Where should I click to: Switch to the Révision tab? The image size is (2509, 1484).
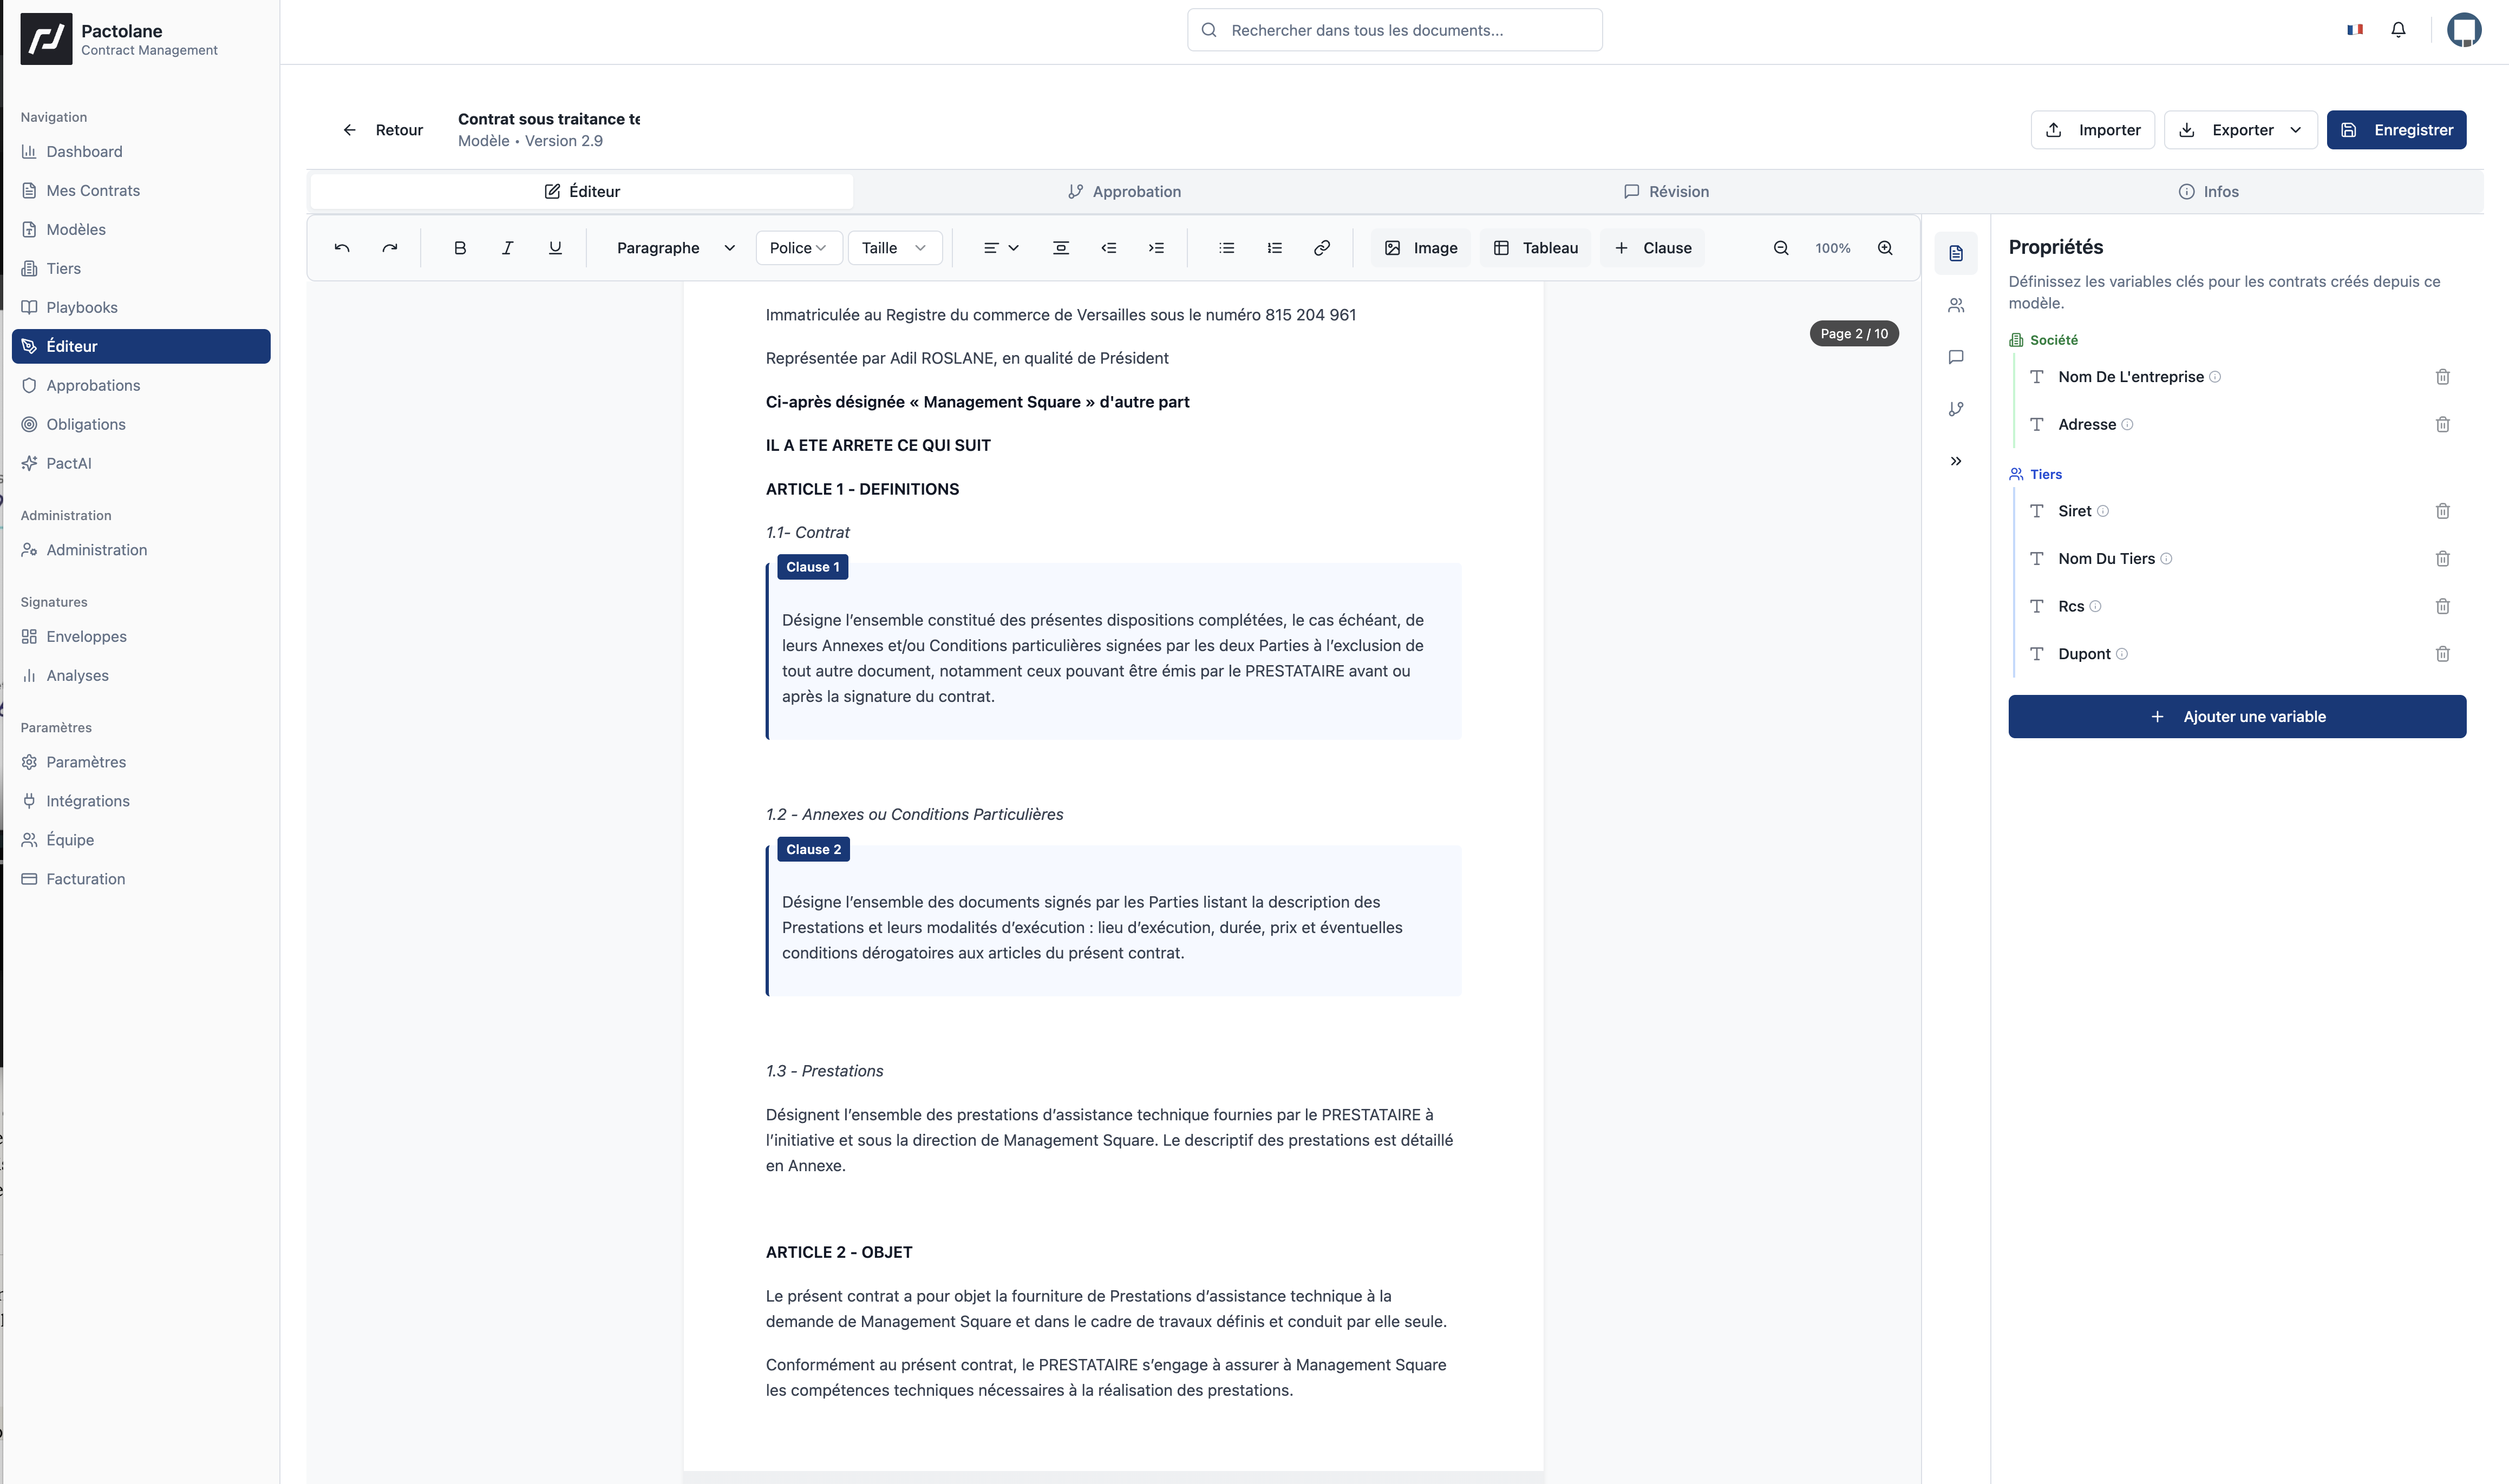(x=1667, y=191)
